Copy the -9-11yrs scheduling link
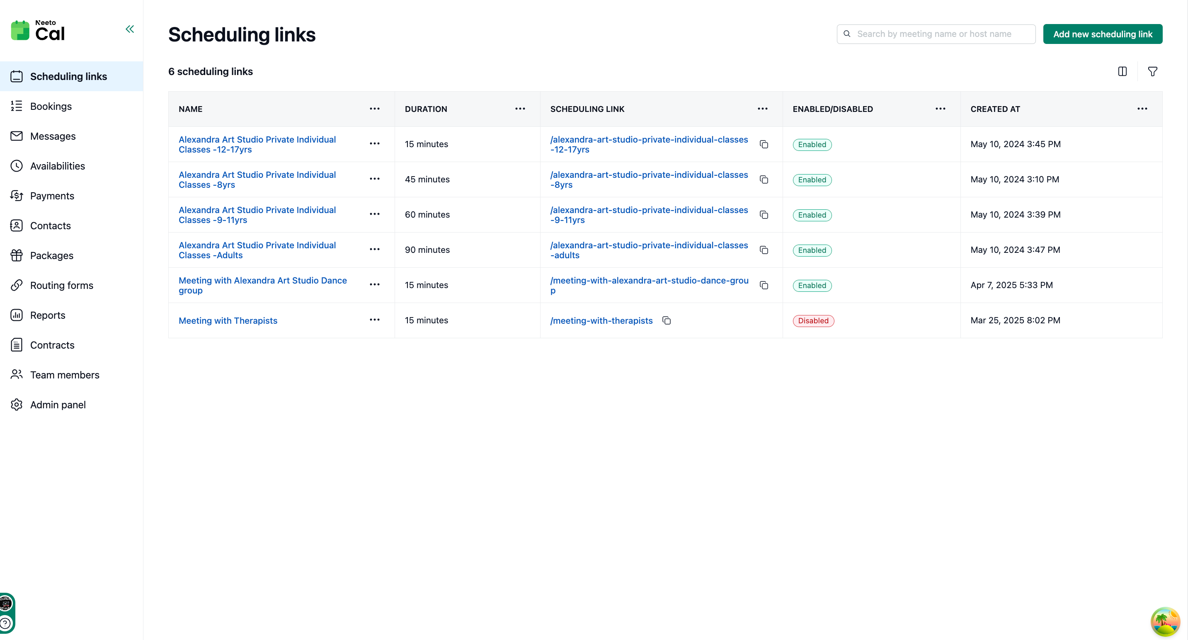The width and height of the screenshot is (1188, 640). [x=764, y=215]
